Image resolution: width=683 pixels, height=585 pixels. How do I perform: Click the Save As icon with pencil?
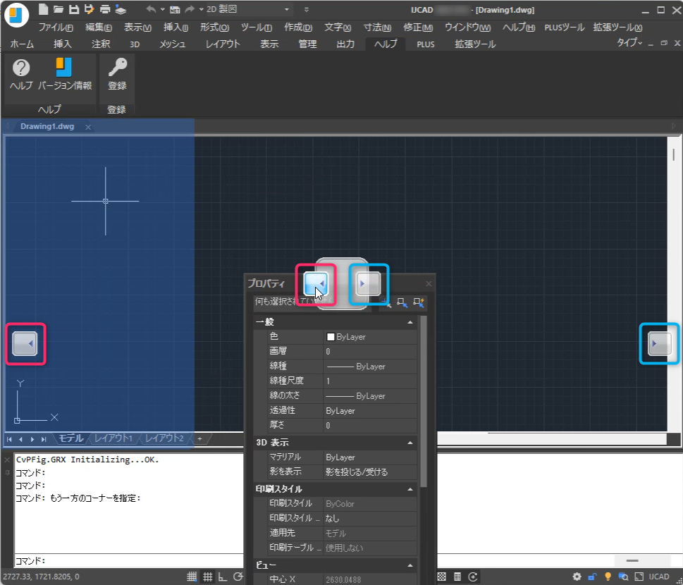coord(89,9)
